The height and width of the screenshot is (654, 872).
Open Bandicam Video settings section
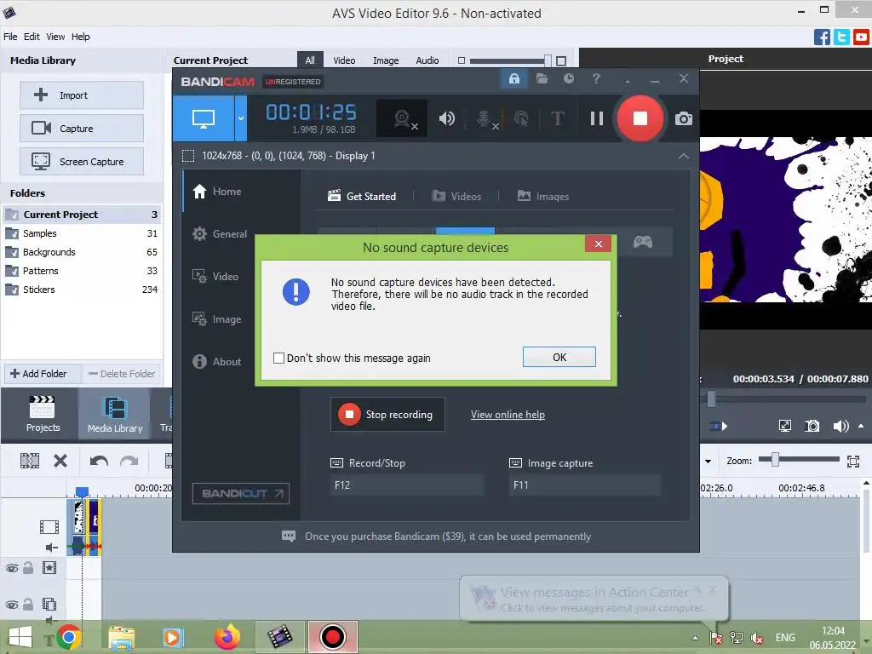coord(215,277)
